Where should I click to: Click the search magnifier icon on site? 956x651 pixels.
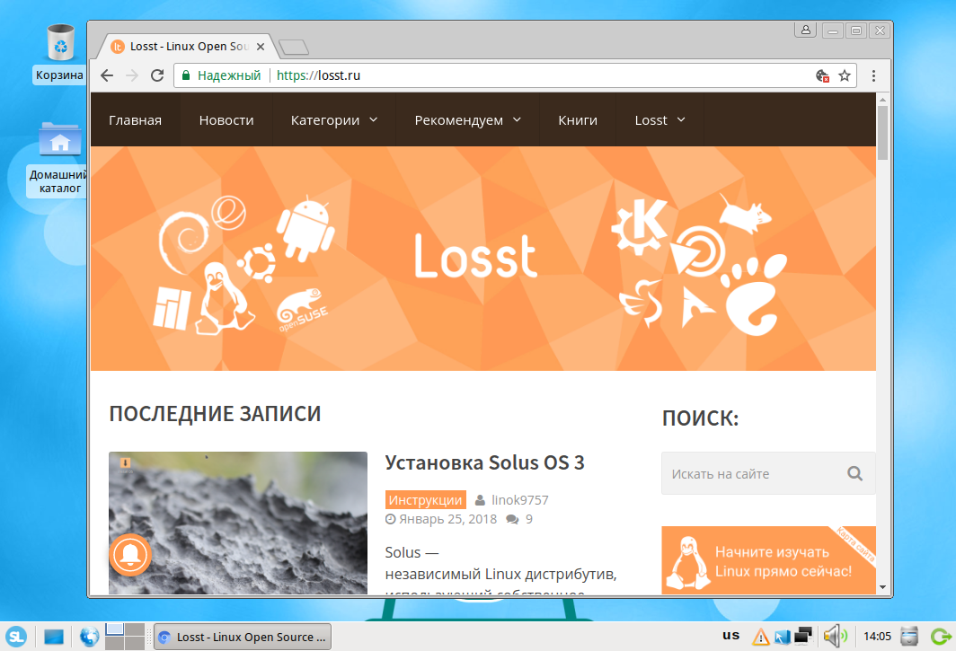coord(854,473)
